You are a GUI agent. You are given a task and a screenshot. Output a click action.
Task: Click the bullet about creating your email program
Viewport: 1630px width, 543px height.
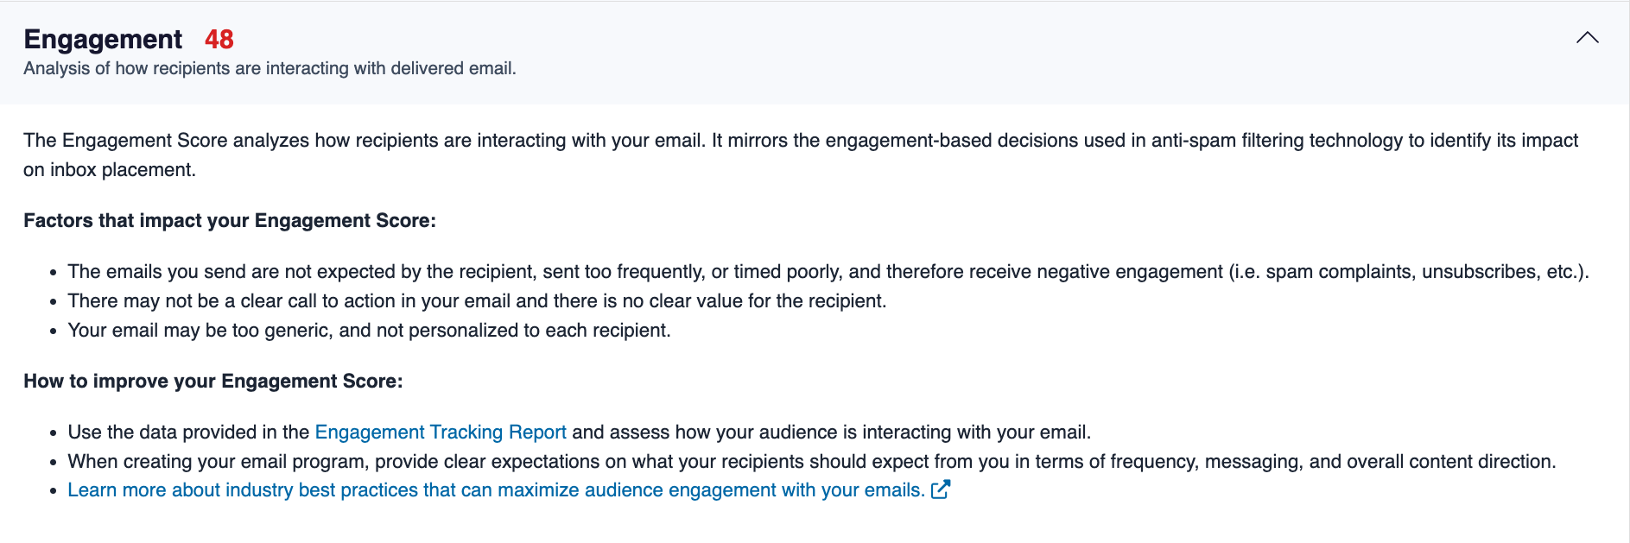tap(811, 462)
